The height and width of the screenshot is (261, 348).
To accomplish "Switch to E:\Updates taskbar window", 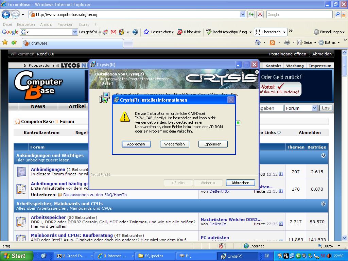I will click(156, 256).
